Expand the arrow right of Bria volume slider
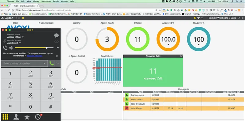Screen dimensions: 245x121 pos(58,48)
